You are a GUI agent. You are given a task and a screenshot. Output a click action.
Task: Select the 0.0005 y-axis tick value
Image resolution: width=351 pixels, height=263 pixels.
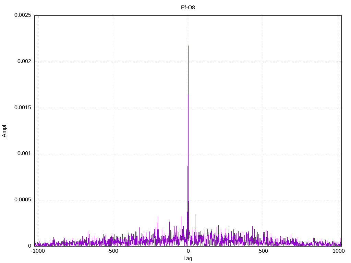[x=23, y=200]
